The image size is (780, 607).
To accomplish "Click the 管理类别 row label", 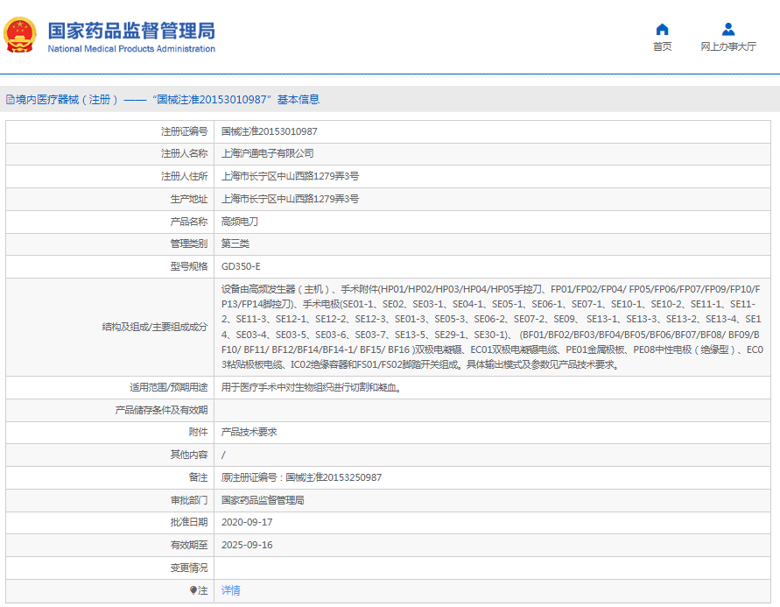I will click(x=189, y=244).
